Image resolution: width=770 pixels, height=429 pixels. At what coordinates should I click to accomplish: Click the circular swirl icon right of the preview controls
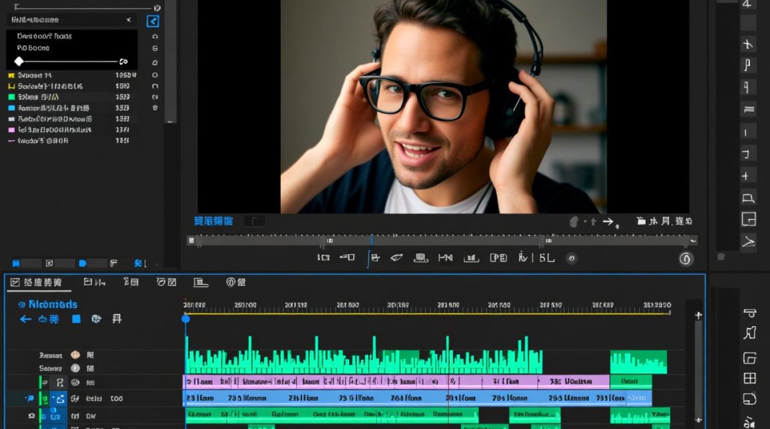tap(686, 259)
